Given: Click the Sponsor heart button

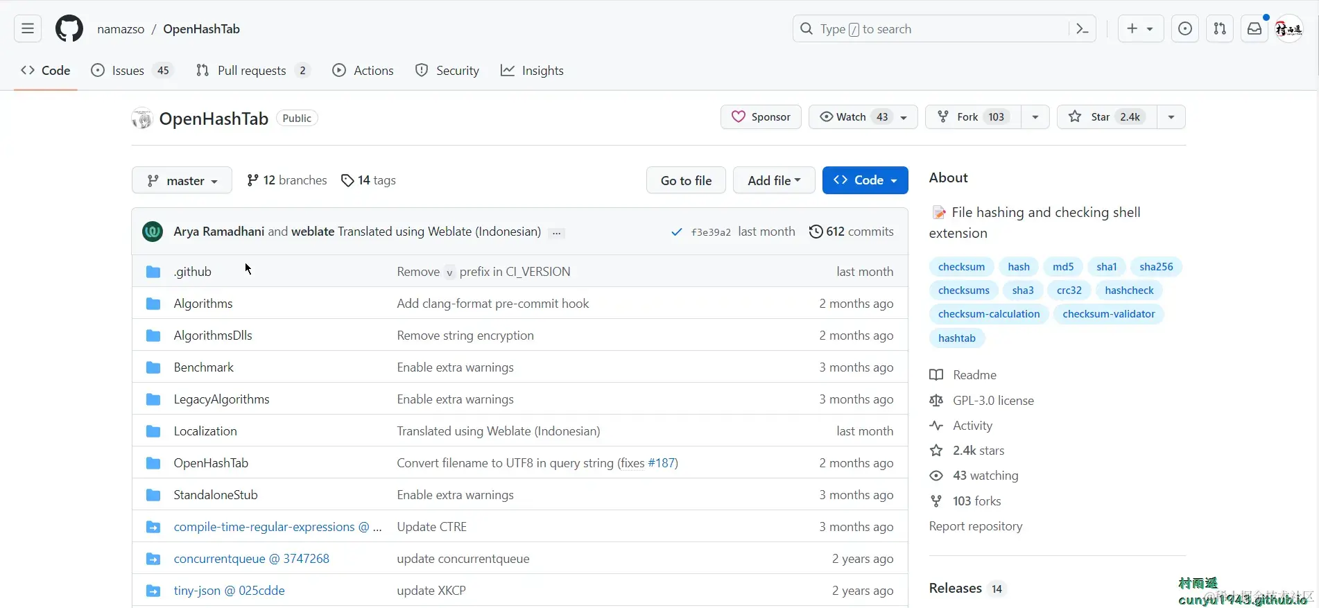Looking at the screenshot, I should pyautogui.click(x=761, y=117).
